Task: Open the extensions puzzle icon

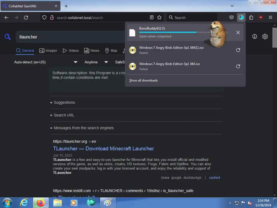Action: click(x=251, y=17)
